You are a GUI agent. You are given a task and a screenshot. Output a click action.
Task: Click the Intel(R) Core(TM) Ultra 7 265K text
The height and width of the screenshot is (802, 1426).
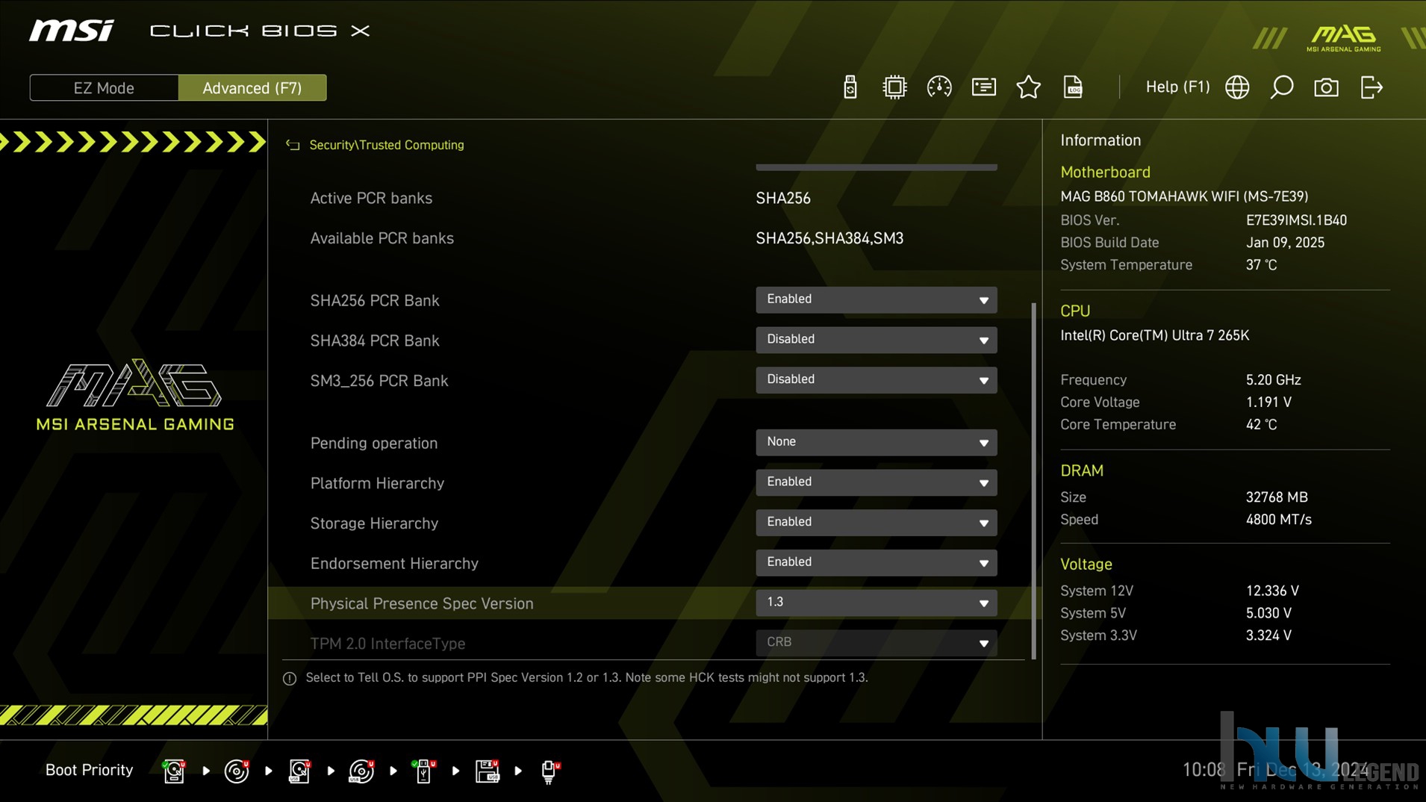tap(1154, 335)
